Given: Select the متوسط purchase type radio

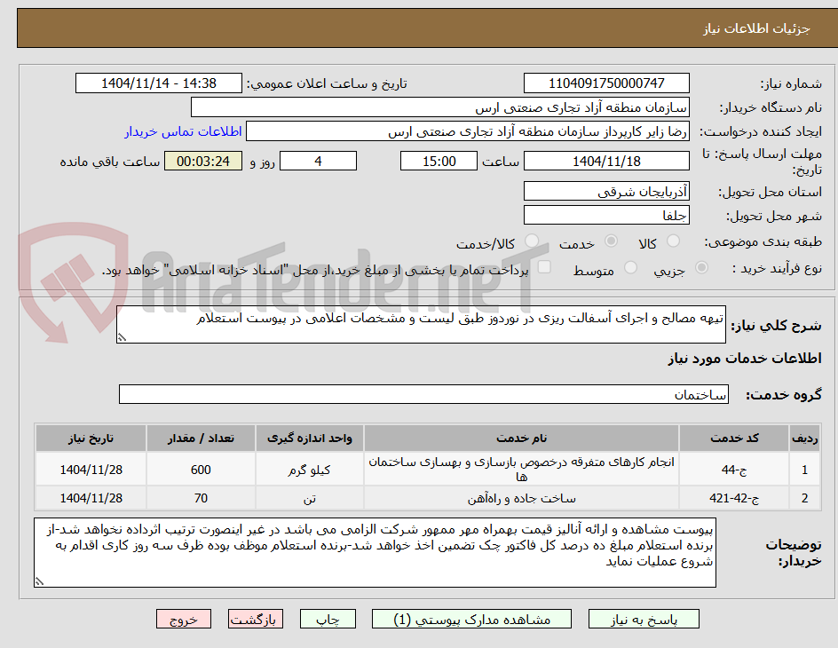Looking at the screenshot, I should pyautogui.click(x=630, y=268).
